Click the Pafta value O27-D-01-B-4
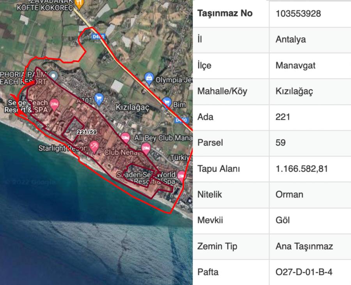This screenshot has height=285, width=351. (304, 272)
